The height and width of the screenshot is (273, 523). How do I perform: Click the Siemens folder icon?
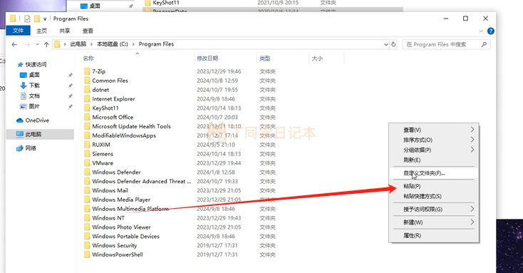pyautogui.click(x=87, y=153)
